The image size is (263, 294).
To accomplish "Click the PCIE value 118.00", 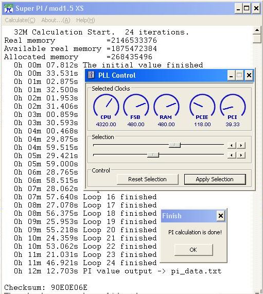I will (x=202, y=124).
